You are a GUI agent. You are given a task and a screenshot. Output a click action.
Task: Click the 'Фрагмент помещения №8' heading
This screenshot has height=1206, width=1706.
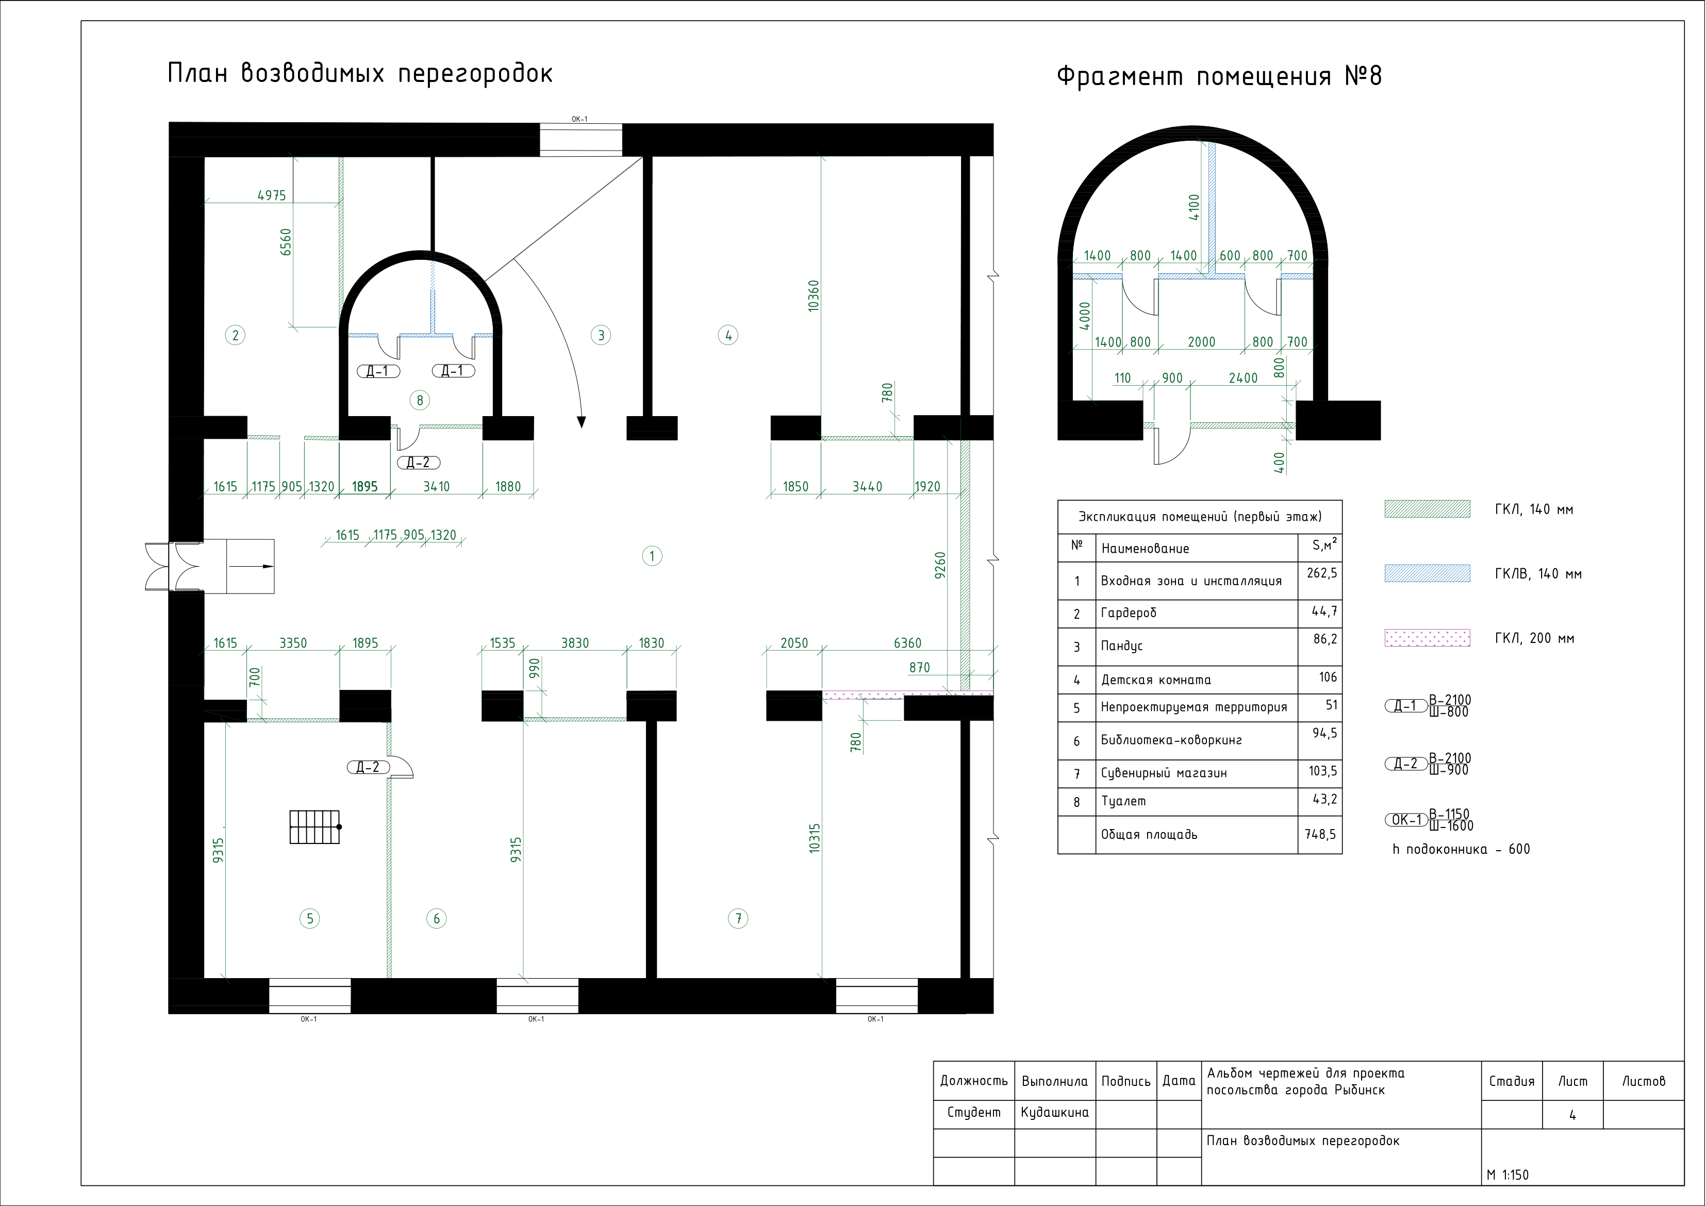point(1219,76)
